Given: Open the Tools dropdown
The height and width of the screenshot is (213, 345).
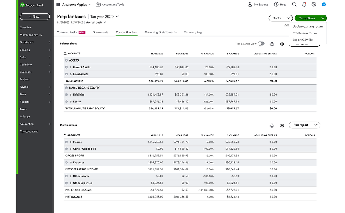Looking at the screenshot, I should pyautogui.click(x=280, y=18).
